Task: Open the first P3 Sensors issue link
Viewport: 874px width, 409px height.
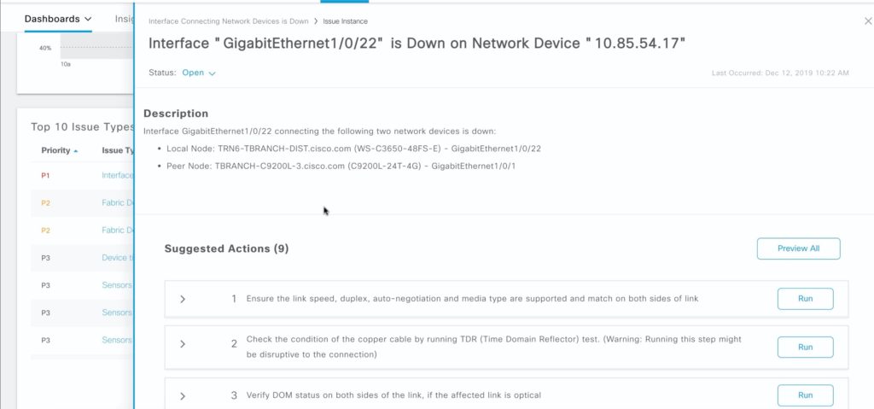Action: [118, 284]
